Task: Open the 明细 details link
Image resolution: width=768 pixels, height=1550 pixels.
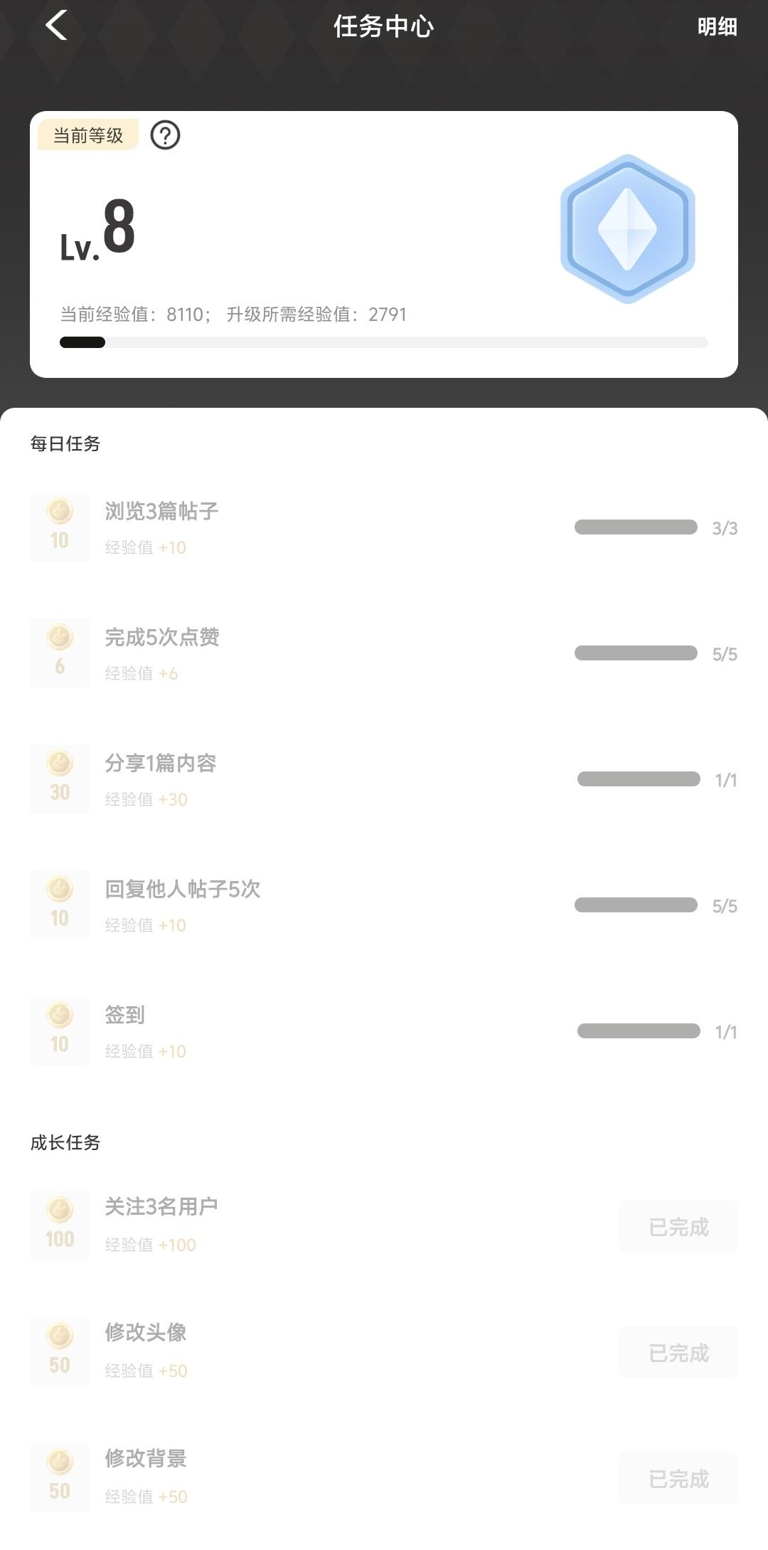Action: coord(717,27)
